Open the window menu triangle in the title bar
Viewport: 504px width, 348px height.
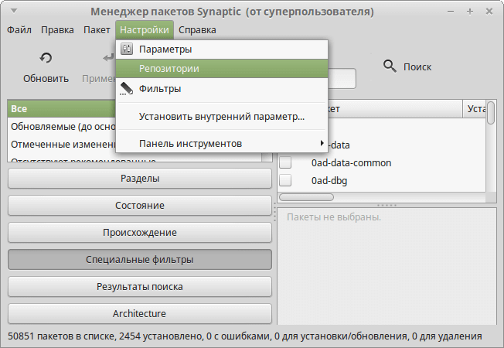point(14,11)
